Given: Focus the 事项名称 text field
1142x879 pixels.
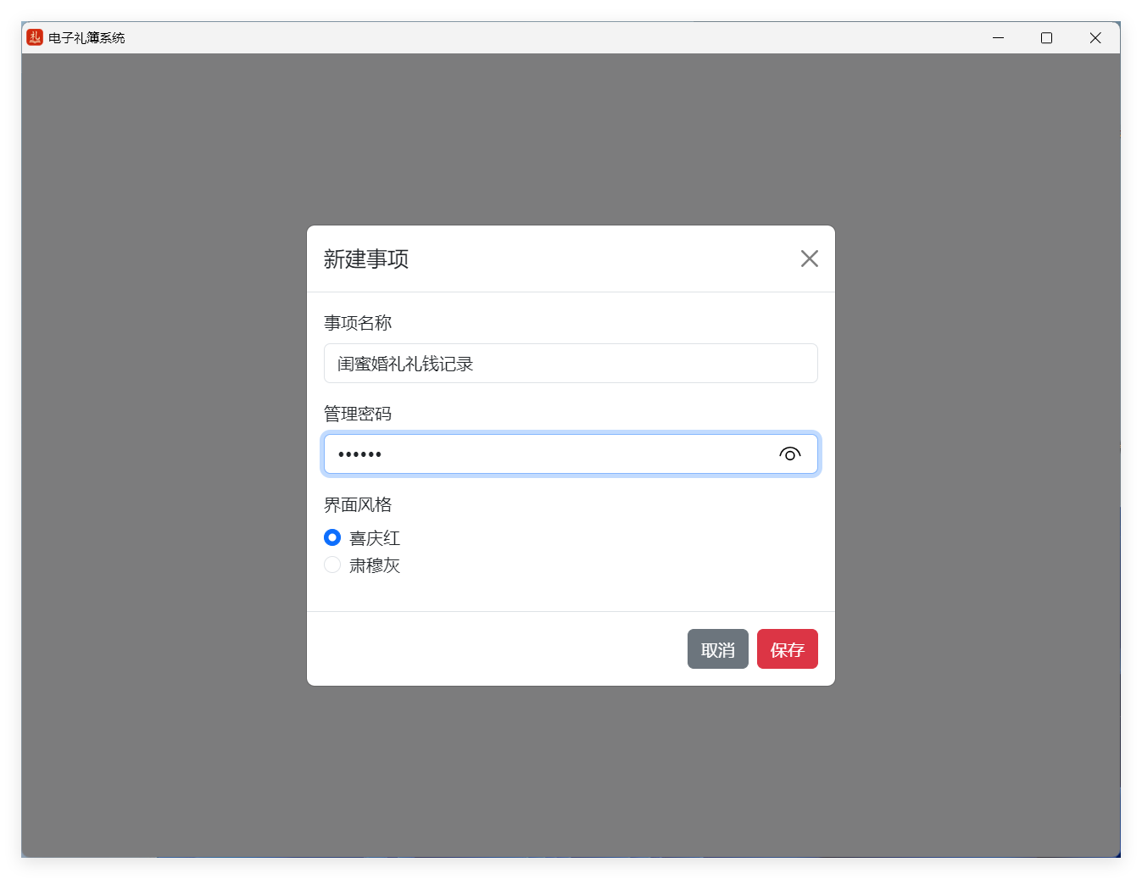Looking at the screenshot, I should pos(570,364).
